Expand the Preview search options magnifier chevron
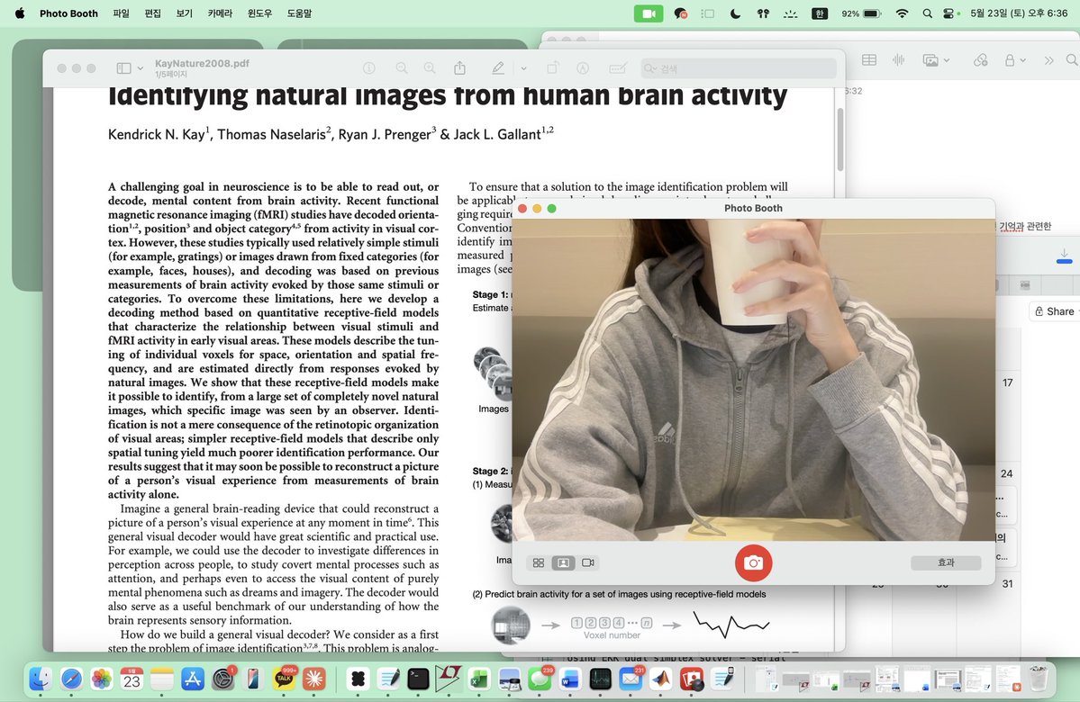The width and height of the screenshot is (1080, 702). [x=651, y=68]
